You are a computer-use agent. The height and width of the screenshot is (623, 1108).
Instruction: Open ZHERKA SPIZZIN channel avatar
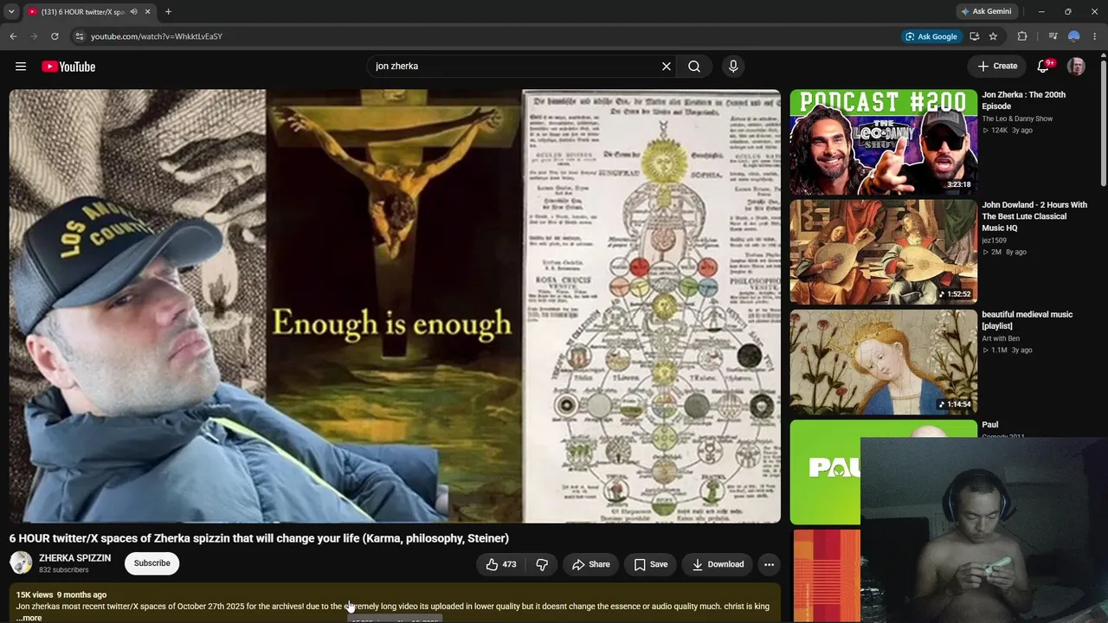(21, 563)
